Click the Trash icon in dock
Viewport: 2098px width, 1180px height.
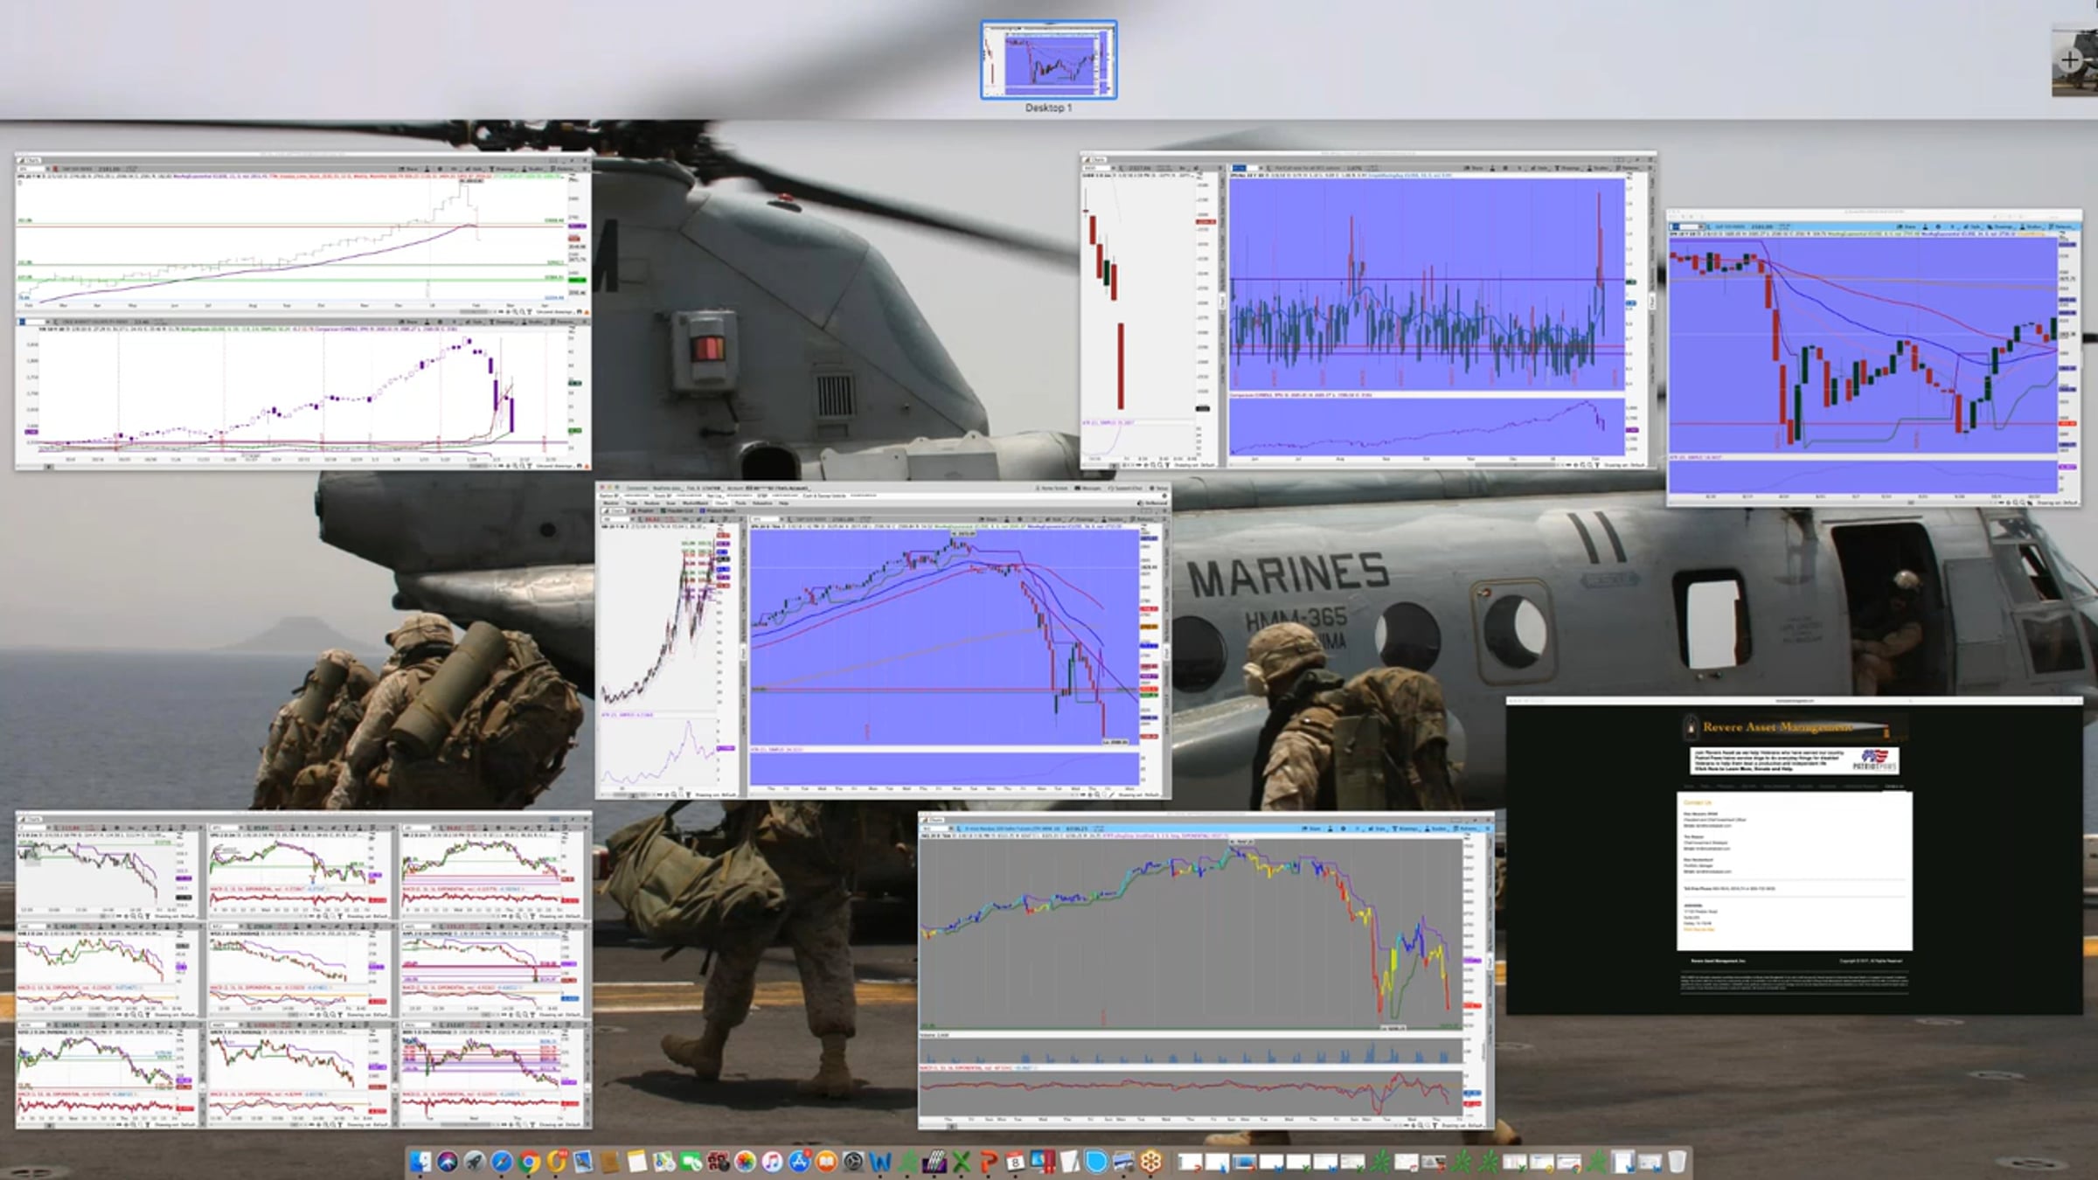[1677, 1162]
